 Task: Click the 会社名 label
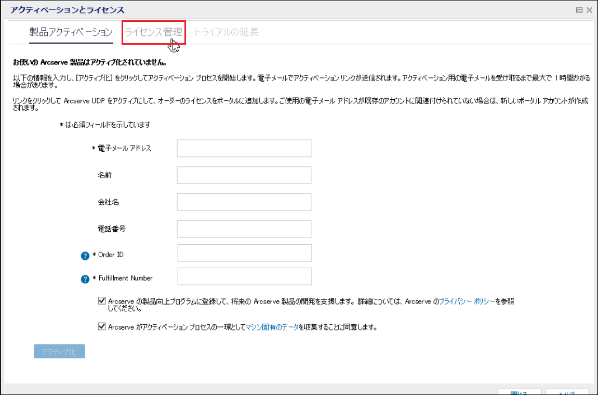click(108, 202)
